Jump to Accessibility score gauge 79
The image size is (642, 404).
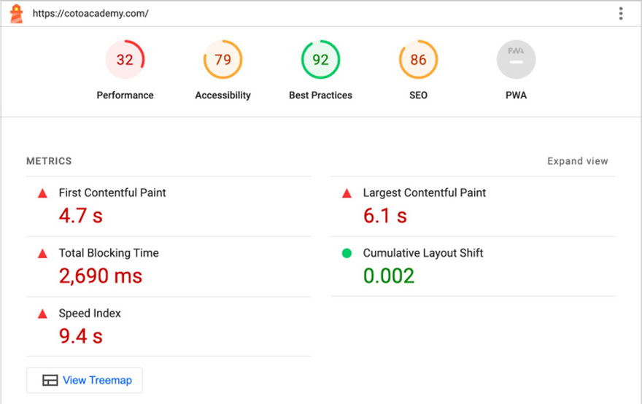(223, 59)
